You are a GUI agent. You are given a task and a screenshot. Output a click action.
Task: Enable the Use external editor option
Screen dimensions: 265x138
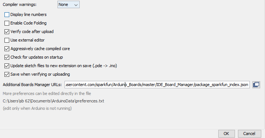[7, 40]
